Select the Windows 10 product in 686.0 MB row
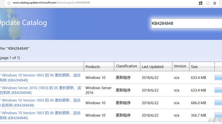Viewport: 222px width, 124px height. (95, 103)
